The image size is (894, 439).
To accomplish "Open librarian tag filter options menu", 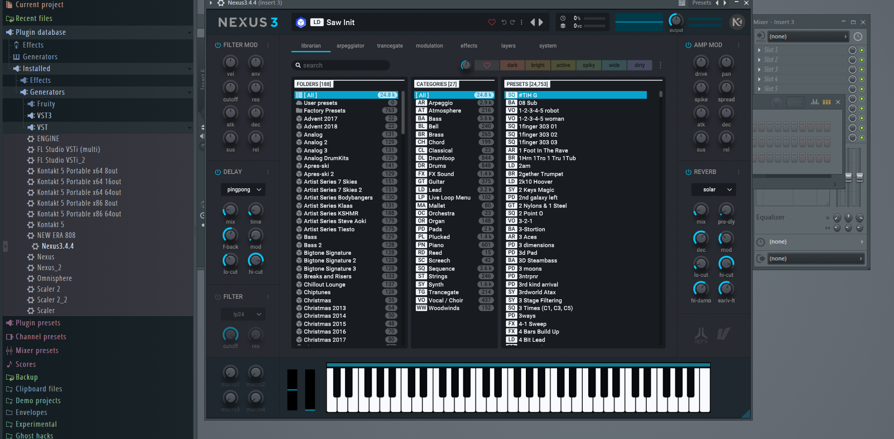I will click(661, 65).
